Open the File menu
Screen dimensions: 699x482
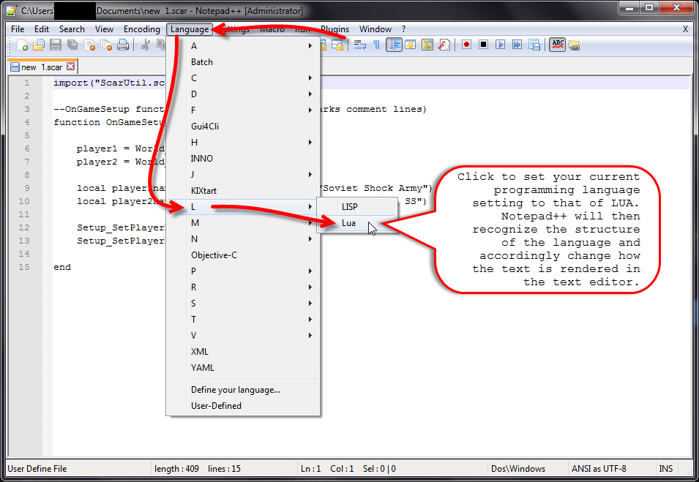click(x=18, y=29)
